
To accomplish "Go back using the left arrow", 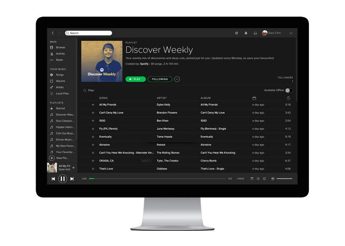I will (53, 33).
